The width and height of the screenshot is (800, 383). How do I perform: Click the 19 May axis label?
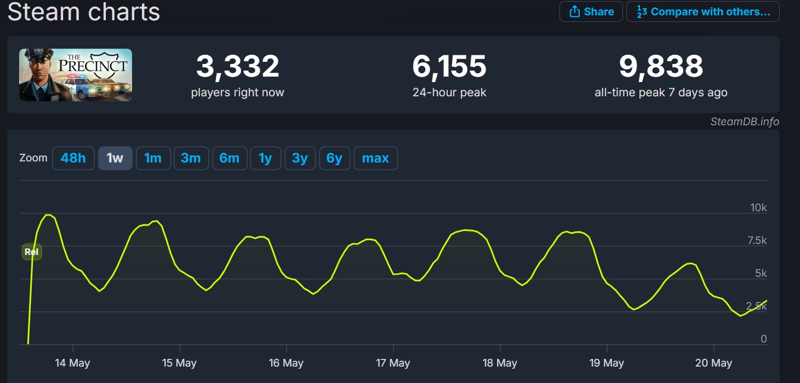click(x=607, y=363)
